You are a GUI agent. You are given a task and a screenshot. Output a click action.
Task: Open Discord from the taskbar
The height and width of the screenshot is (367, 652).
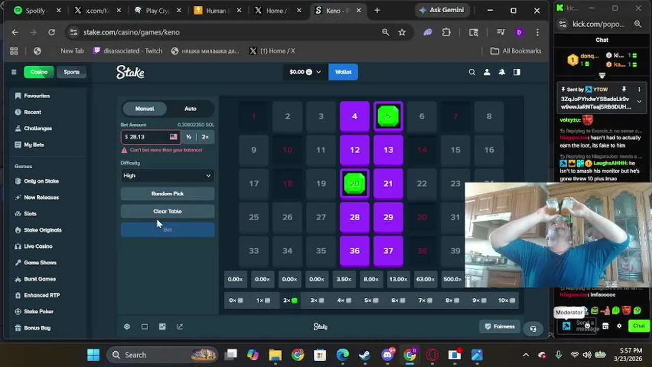[x=388, y=355]
